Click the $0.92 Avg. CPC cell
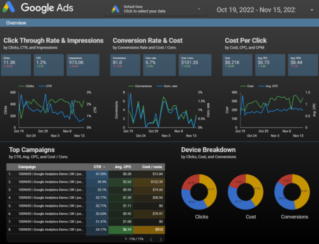 [121, 213]
